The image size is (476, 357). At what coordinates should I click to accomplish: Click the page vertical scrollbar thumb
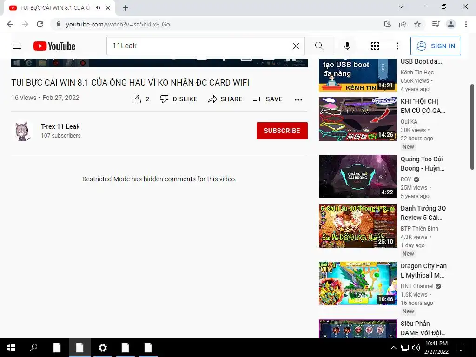(x=472, y=127)
